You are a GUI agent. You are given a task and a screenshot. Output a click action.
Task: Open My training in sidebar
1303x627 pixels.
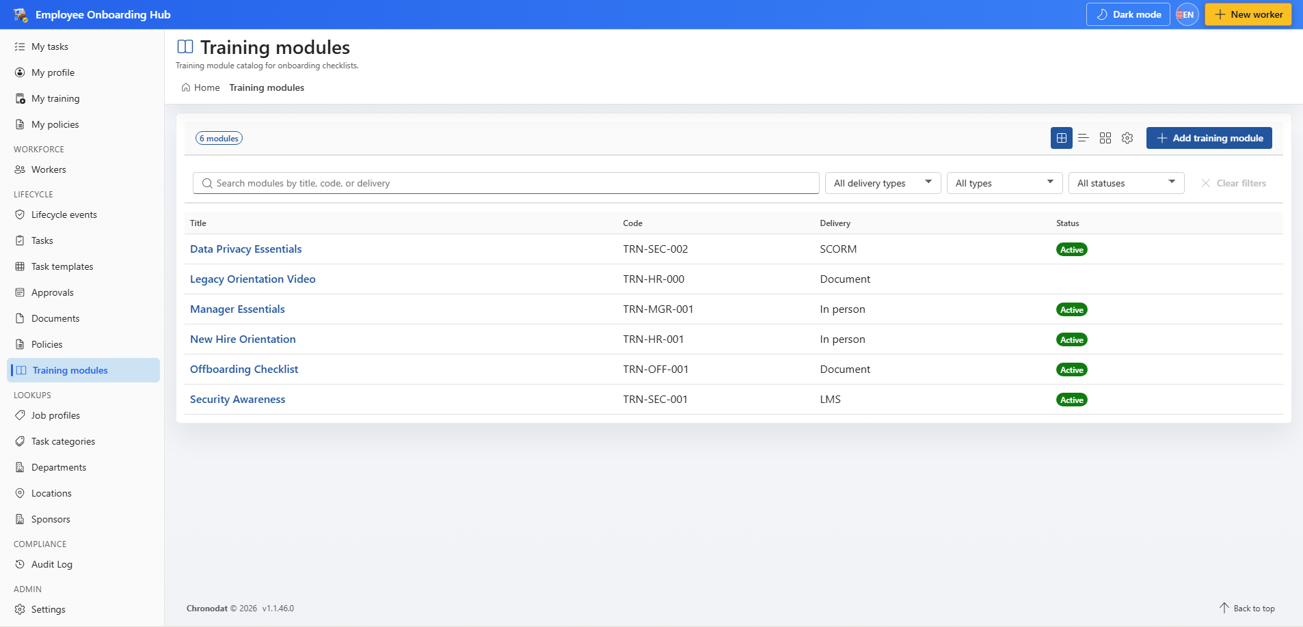(x=83, y=98)
